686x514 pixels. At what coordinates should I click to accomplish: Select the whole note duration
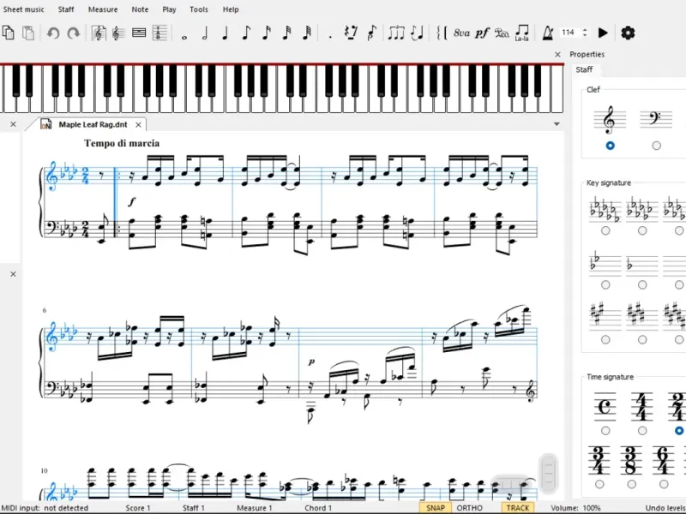click(184, 38)
